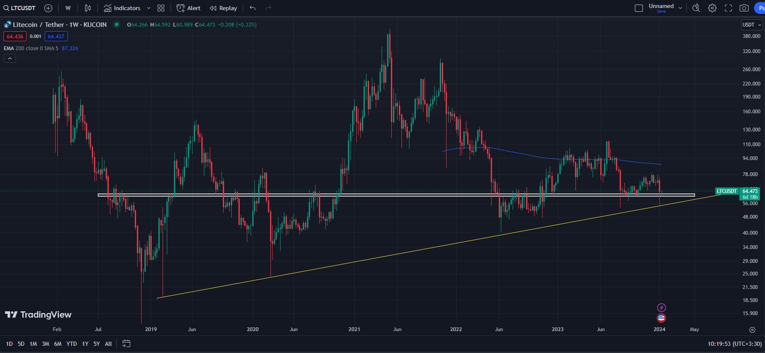This screenshot has width=765, height=353.
Task: Add a symbol to compare with the plus icon
Action: click(48, 8)
